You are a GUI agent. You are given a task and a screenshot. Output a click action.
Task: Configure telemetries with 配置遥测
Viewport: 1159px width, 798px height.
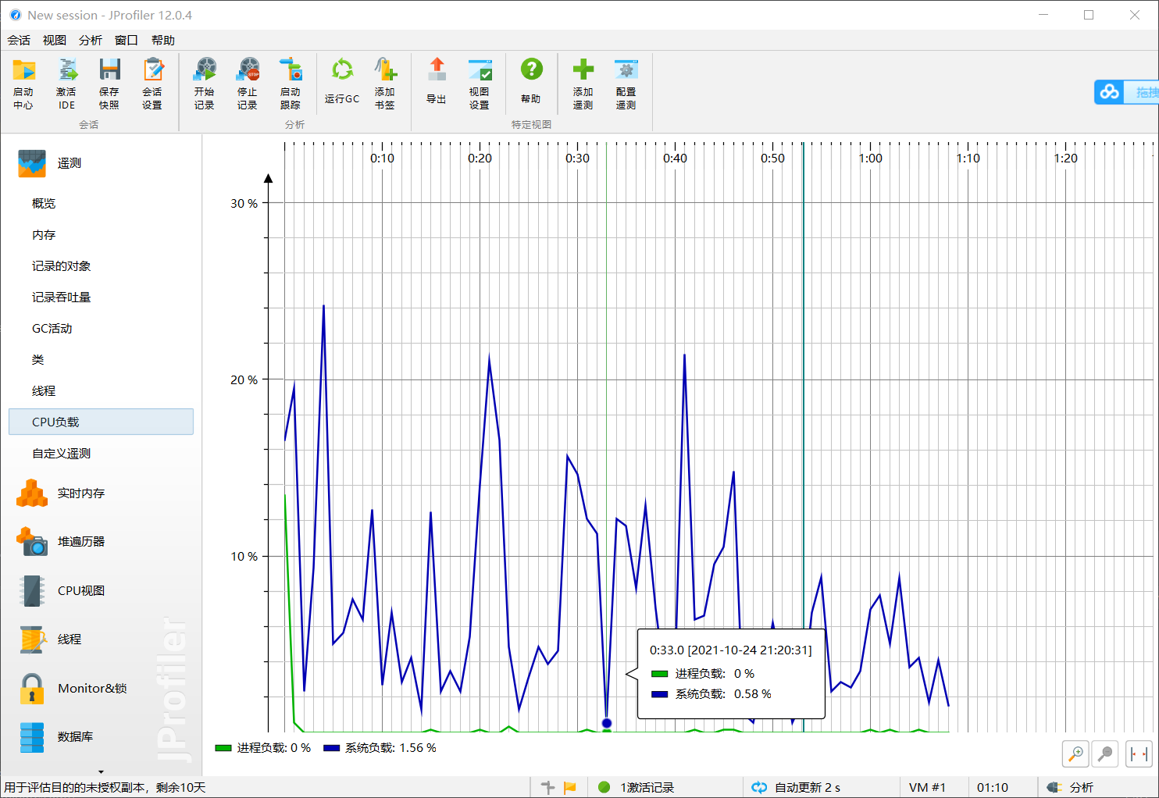pos(626,84)
